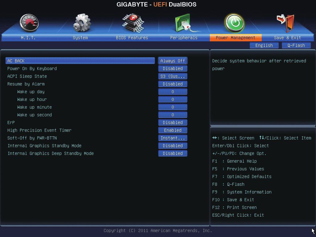Click the Enter/Dbl Click: Select hint
This screenshot has height=237, width=316.
coord(240,146)
